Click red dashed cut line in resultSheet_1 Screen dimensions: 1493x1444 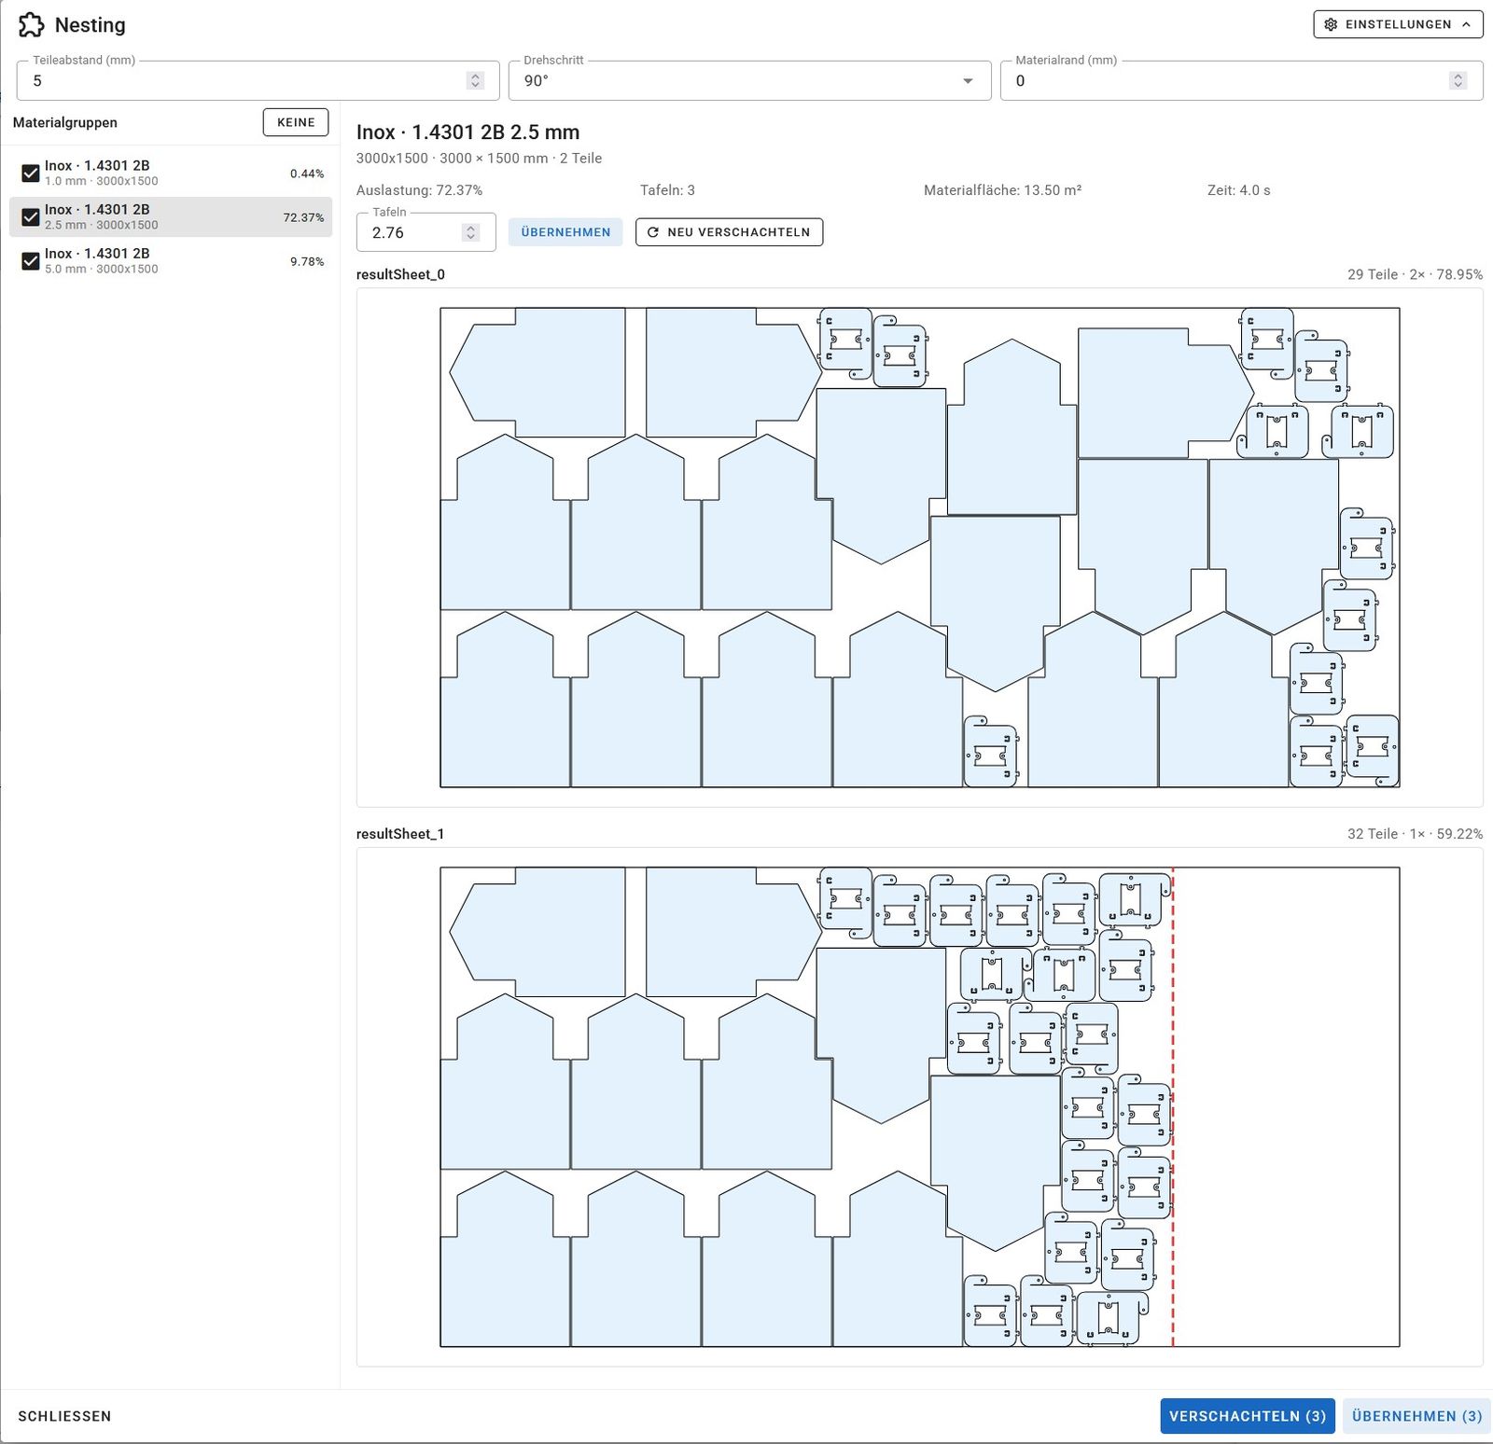pos(1173,1107)
